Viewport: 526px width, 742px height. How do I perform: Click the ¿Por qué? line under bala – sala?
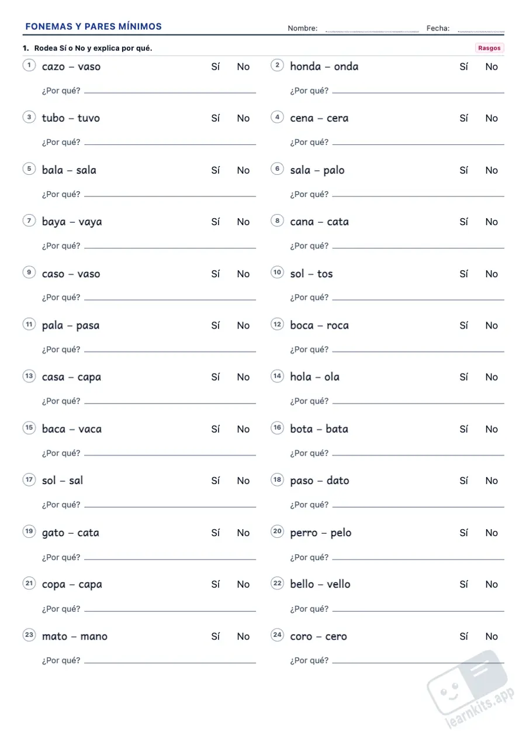(x=170, y=196)
